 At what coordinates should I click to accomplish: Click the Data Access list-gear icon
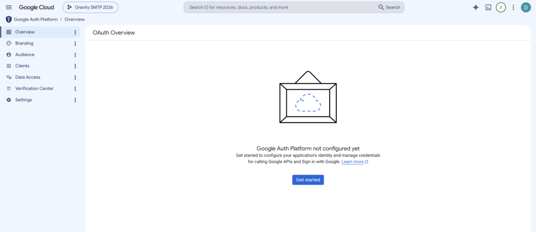pyautogui.click(x=9, y=78)
